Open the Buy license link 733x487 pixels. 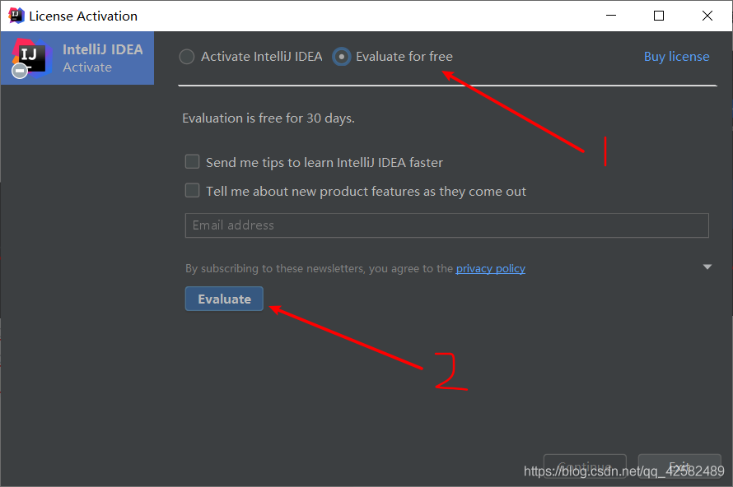[x=676, y=57]
